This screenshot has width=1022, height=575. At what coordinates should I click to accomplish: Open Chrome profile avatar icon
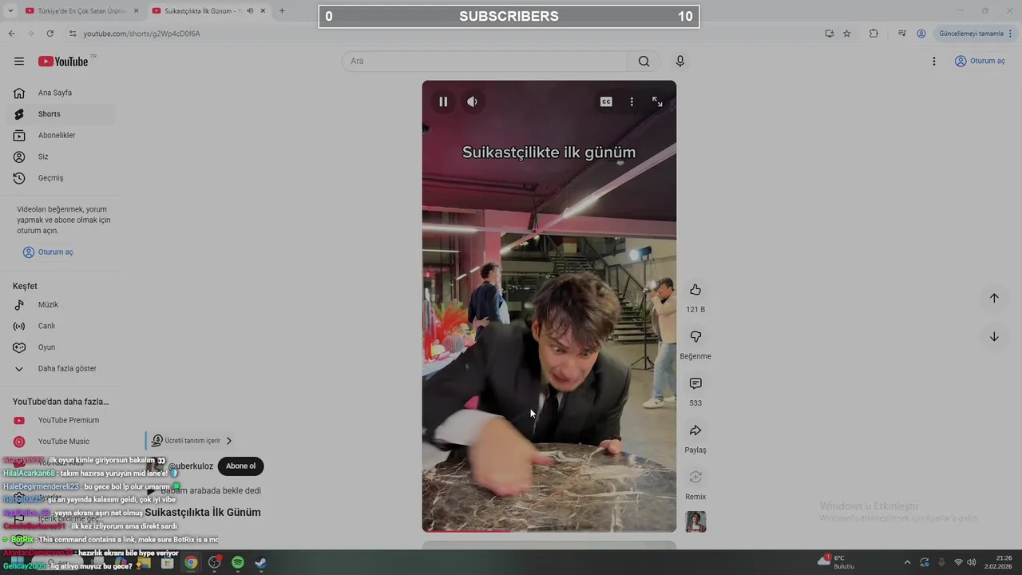921,34
